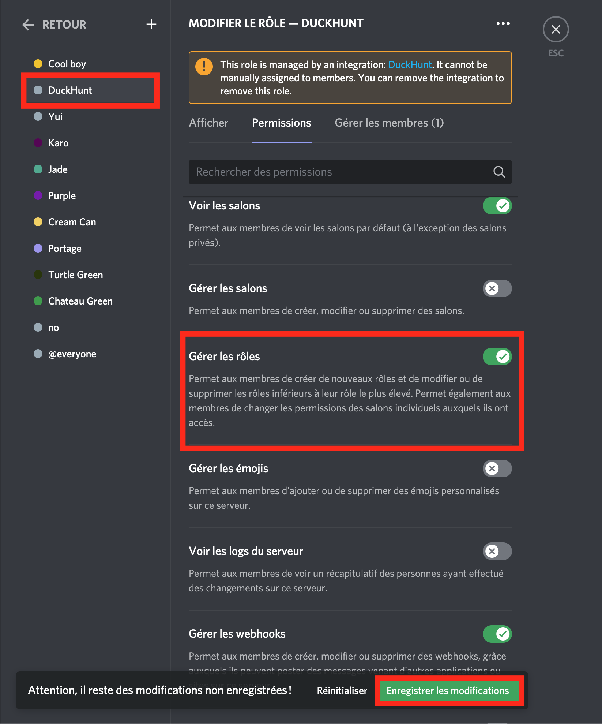The width and height of the screenshot is (602, 724).
Task: Click the search magnifier icon
Action: (499, 172)
